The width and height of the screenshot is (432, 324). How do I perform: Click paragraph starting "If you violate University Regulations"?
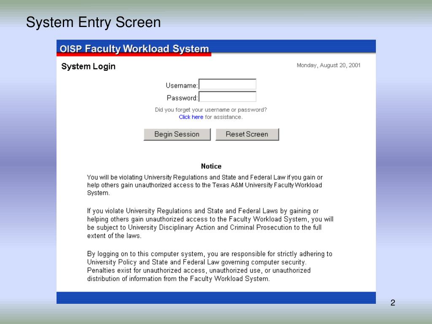(x=210, y=224)
